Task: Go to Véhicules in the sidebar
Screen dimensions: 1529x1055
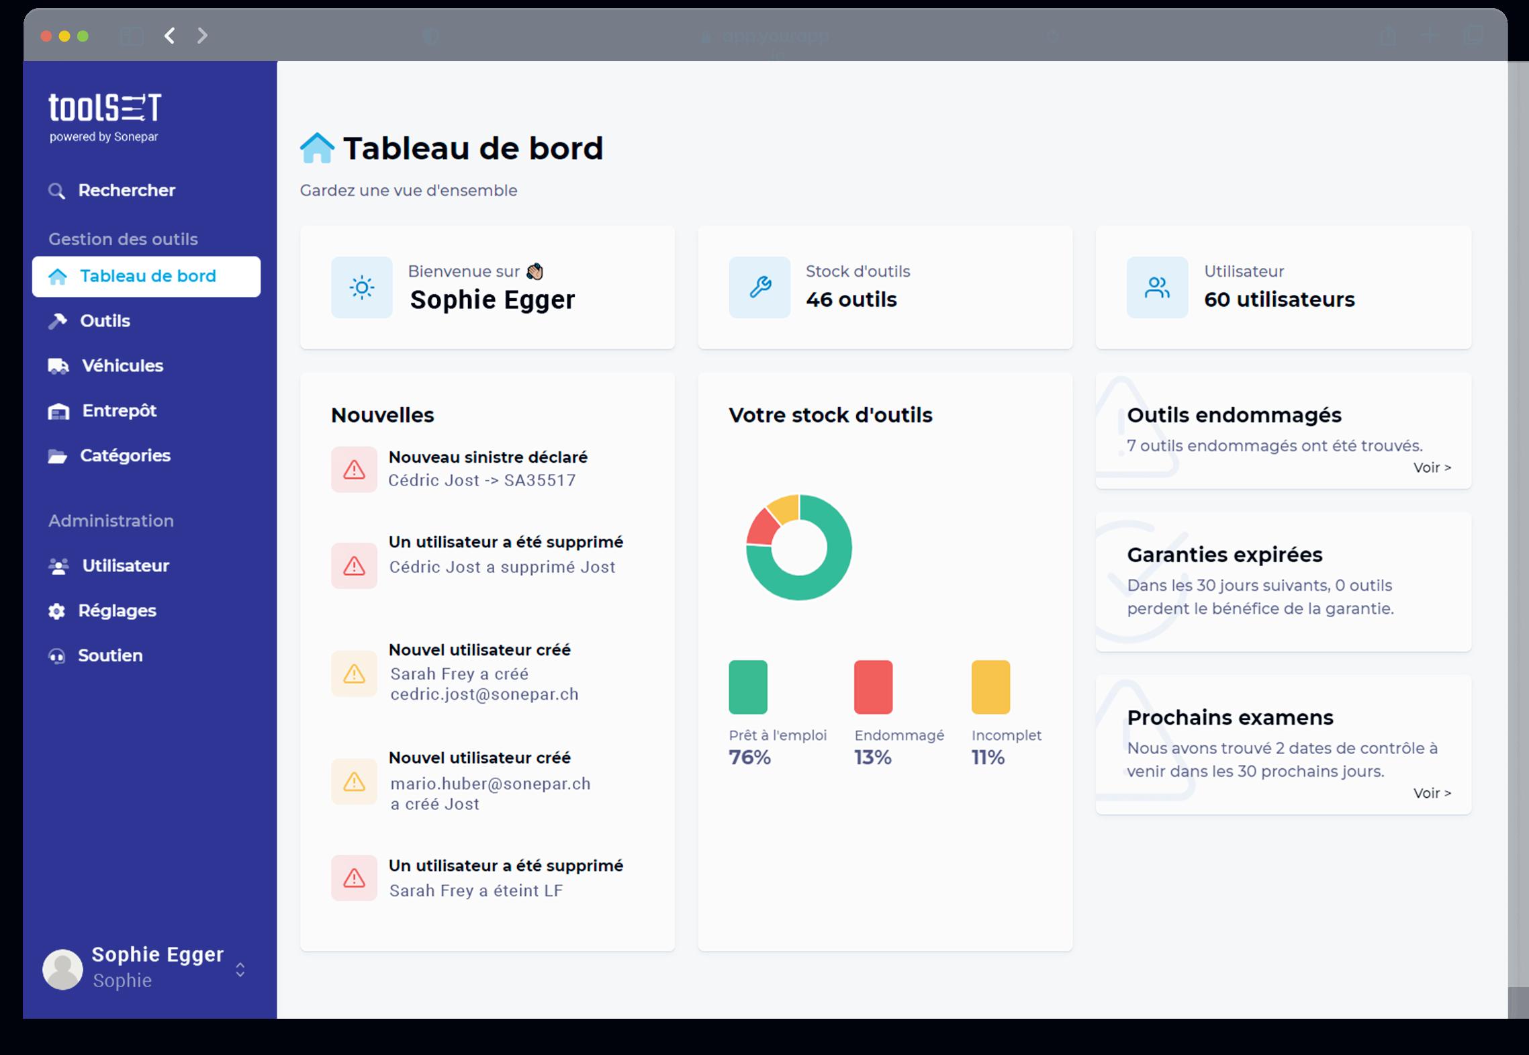Action: 122,366
